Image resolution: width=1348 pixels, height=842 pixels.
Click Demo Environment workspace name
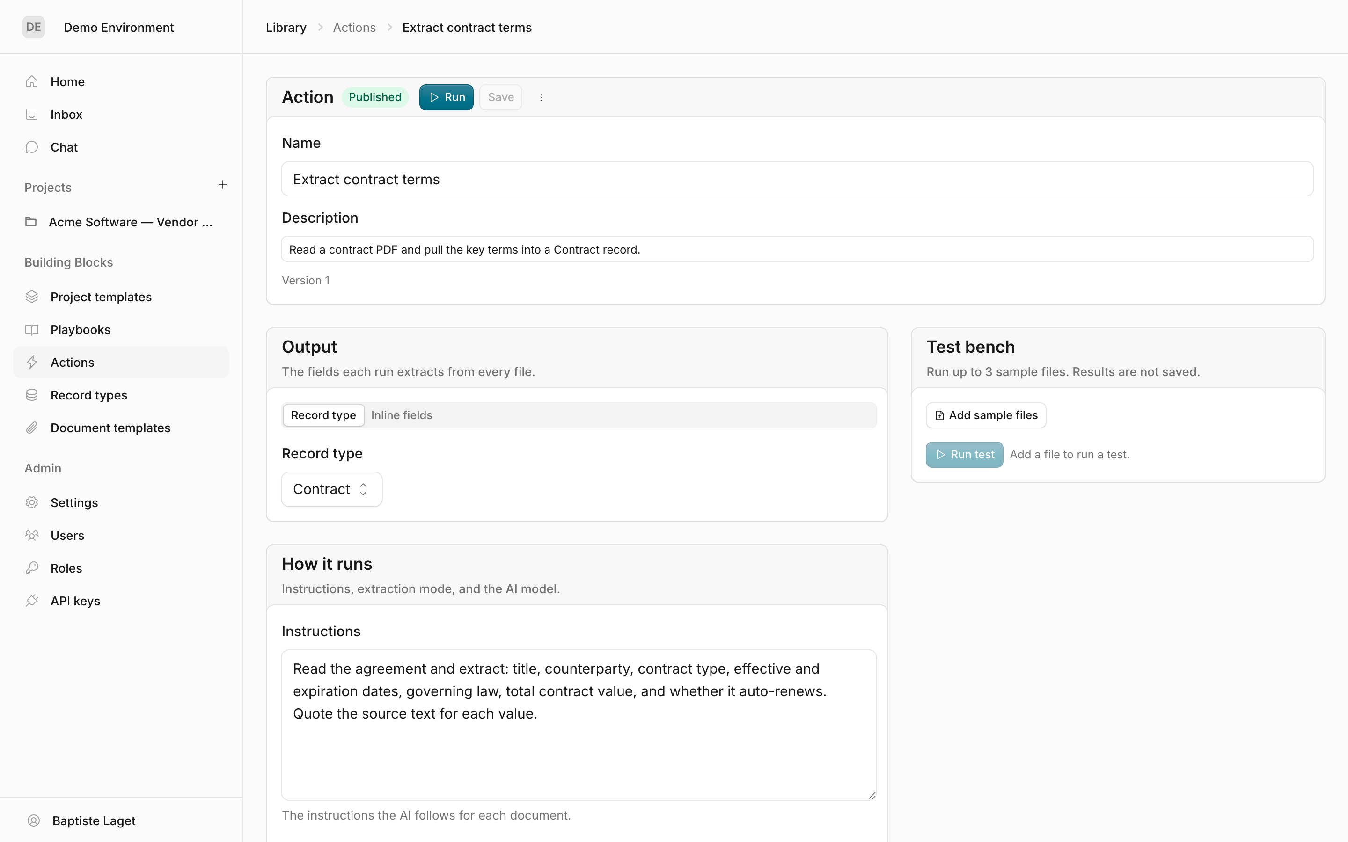[118, 27]
